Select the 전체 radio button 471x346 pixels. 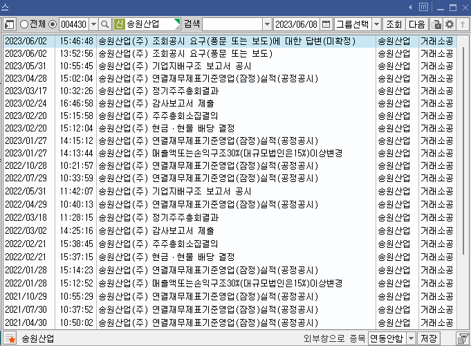point(24,24)
